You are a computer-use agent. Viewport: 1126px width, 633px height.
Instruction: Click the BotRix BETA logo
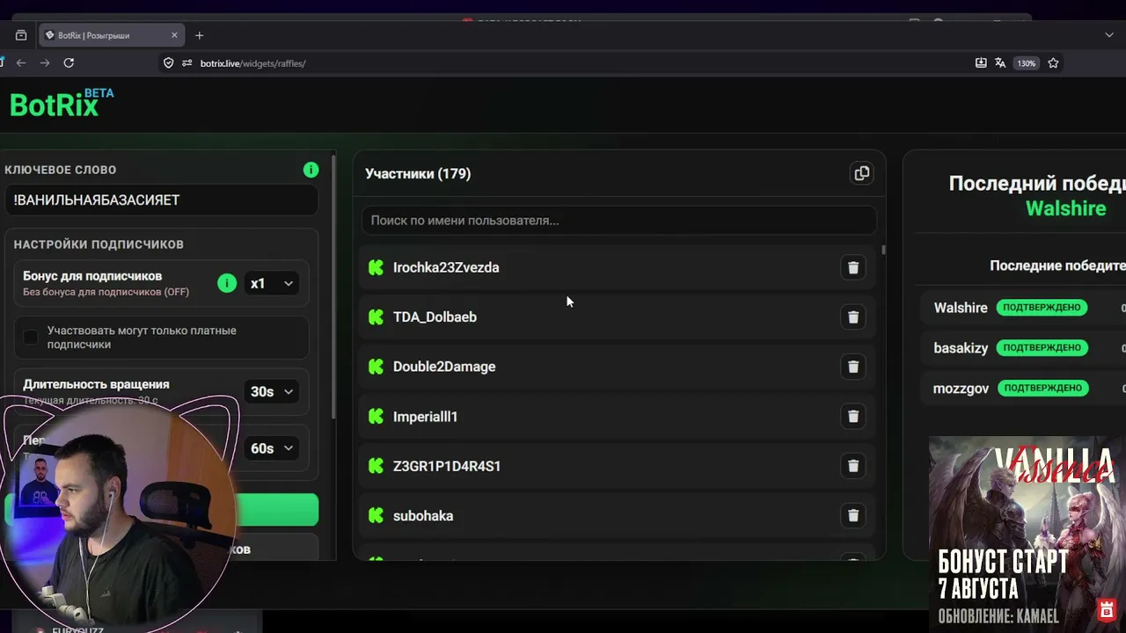click(x=62, y=104)
